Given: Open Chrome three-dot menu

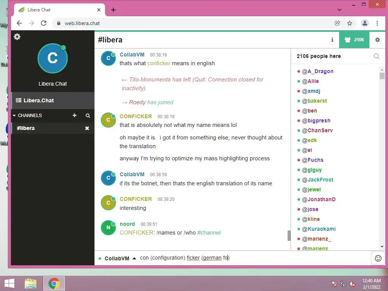Looking at the screenshot, I should 377,23.
